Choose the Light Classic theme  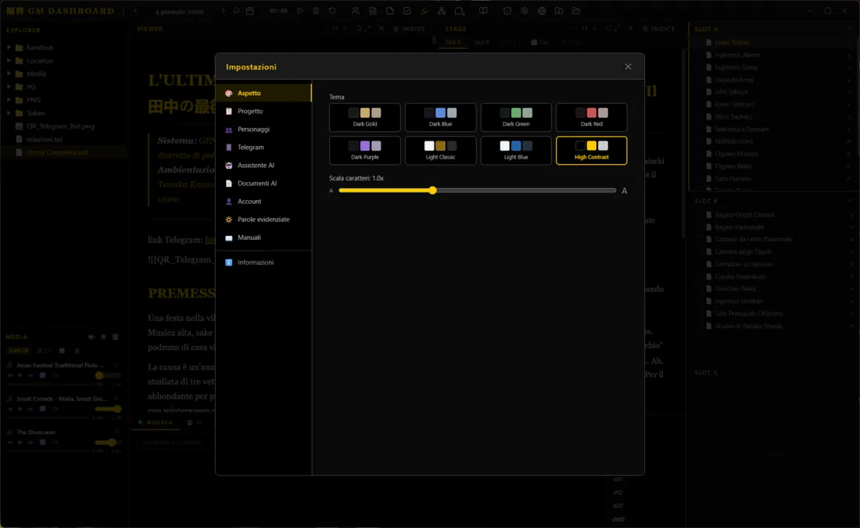click(440, 151)
